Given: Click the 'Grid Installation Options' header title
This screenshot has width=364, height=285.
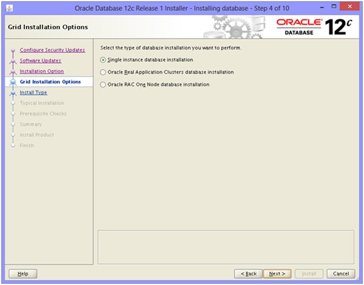Looking at the screenshot, I should pyautogui.click(x=48, y=27).
